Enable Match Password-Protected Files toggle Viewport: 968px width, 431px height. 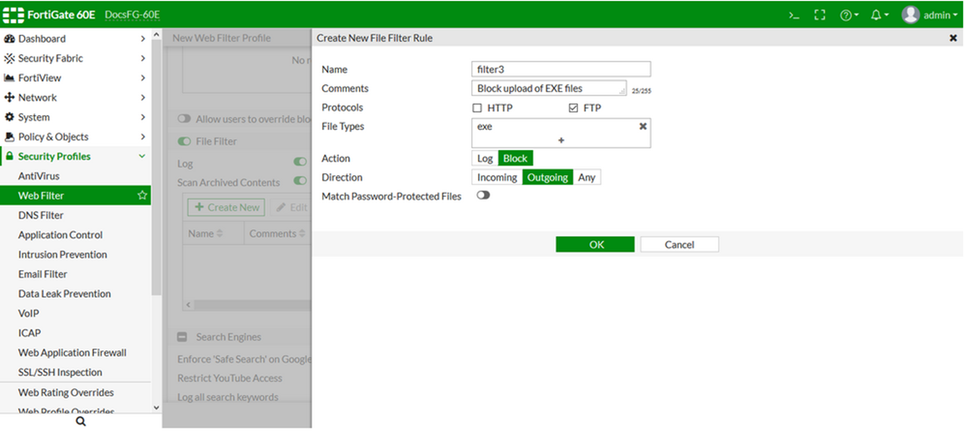(483, 196)
